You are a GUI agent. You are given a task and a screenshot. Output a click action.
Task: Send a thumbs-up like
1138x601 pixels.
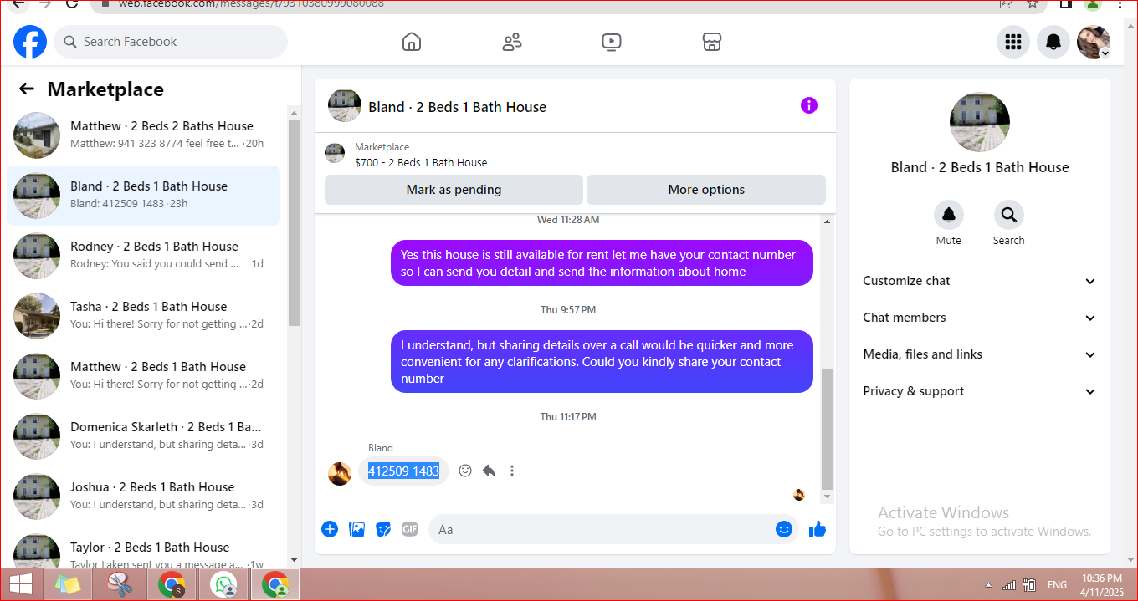click(818, 529)
